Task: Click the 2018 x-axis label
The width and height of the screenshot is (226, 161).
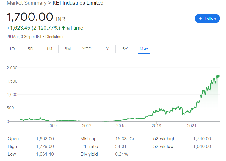Action: (156, 126)
